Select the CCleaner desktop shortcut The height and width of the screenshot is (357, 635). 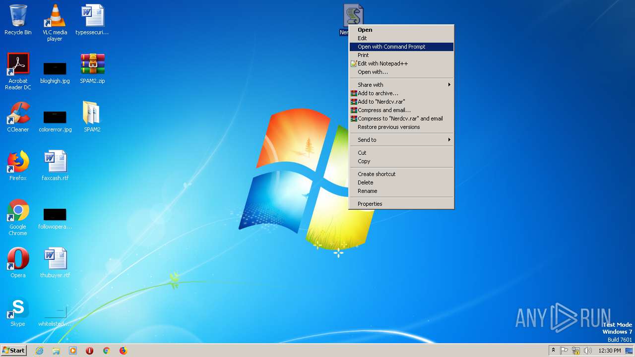coord(18,117)
